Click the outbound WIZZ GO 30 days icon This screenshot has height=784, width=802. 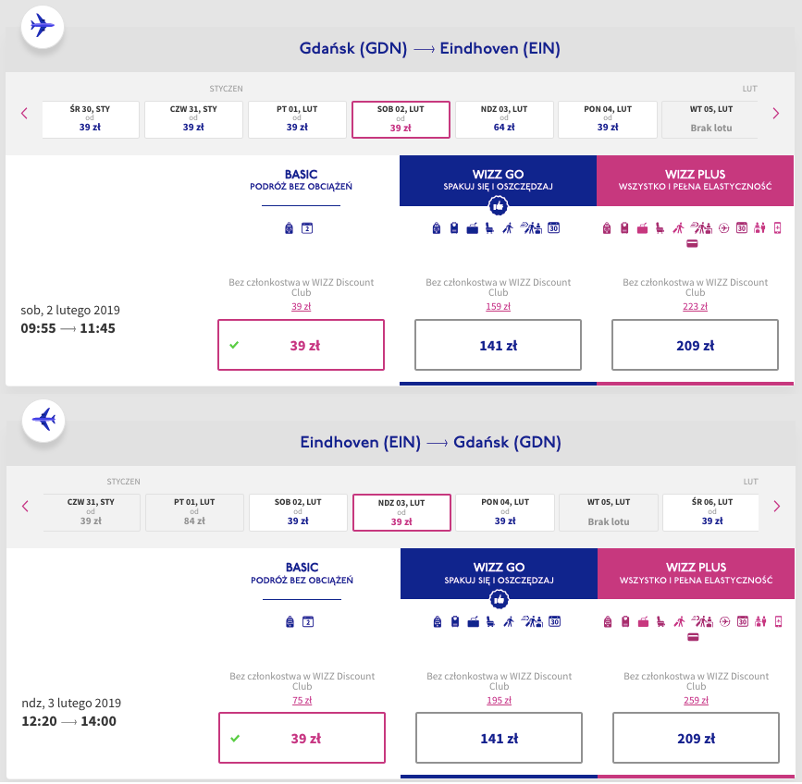[554, 228]
